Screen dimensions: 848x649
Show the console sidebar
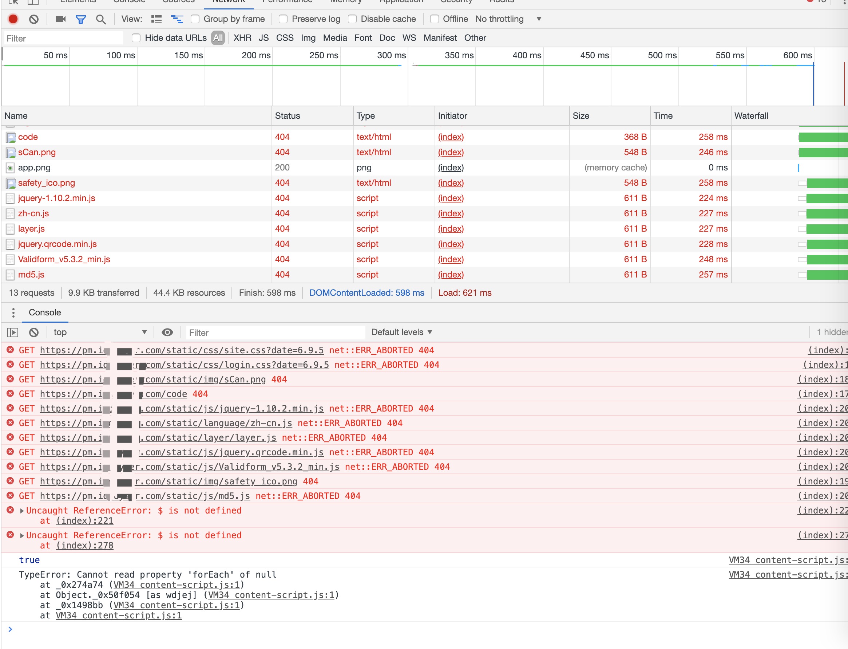pyautogui.click(x=13, y=332)
